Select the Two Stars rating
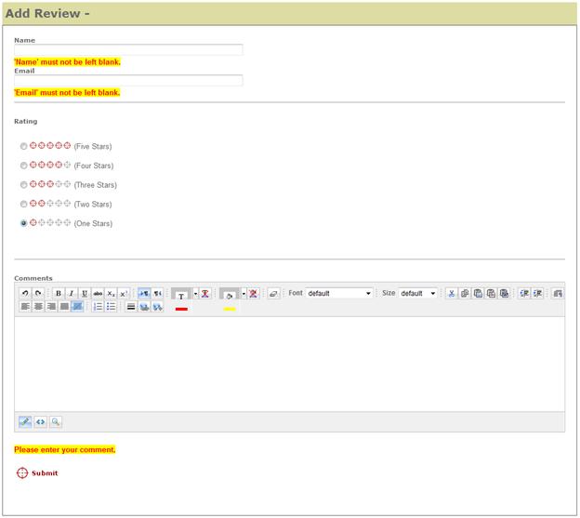 [x=23, y=204]
